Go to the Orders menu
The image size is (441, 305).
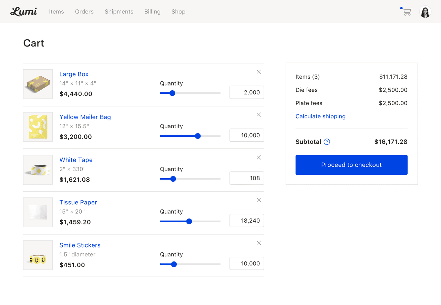pos(84,12)
